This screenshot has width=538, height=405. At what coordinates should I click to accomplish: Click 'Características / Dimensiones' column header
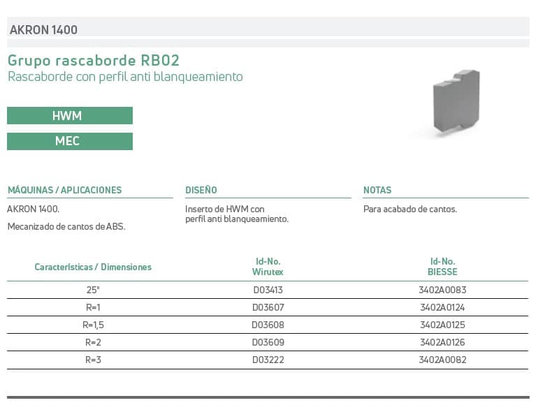[x=93, y=267]
